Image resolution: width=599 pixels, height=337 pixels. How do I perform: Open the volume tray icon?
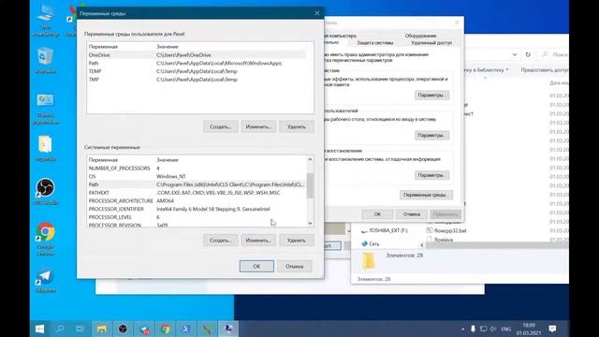tap(493, 329)
